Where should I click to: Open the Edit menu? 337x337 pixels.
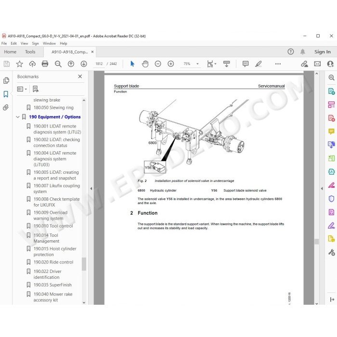click(x=14, y=43)
